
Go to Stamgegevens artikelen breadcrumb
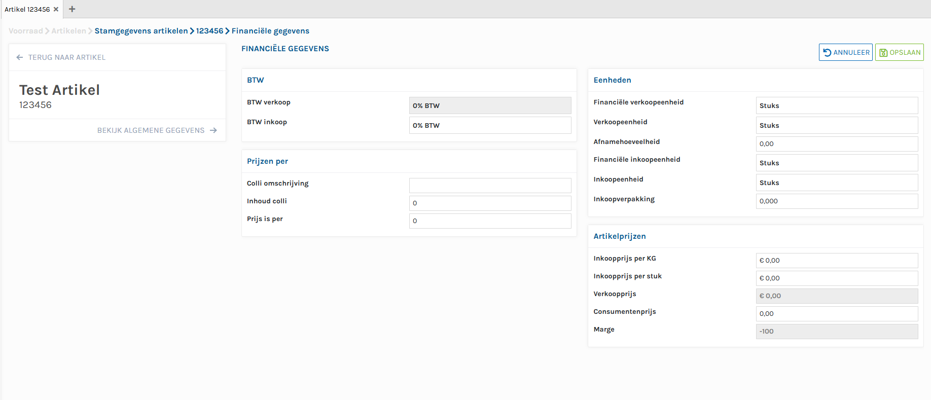pos(141,31)
